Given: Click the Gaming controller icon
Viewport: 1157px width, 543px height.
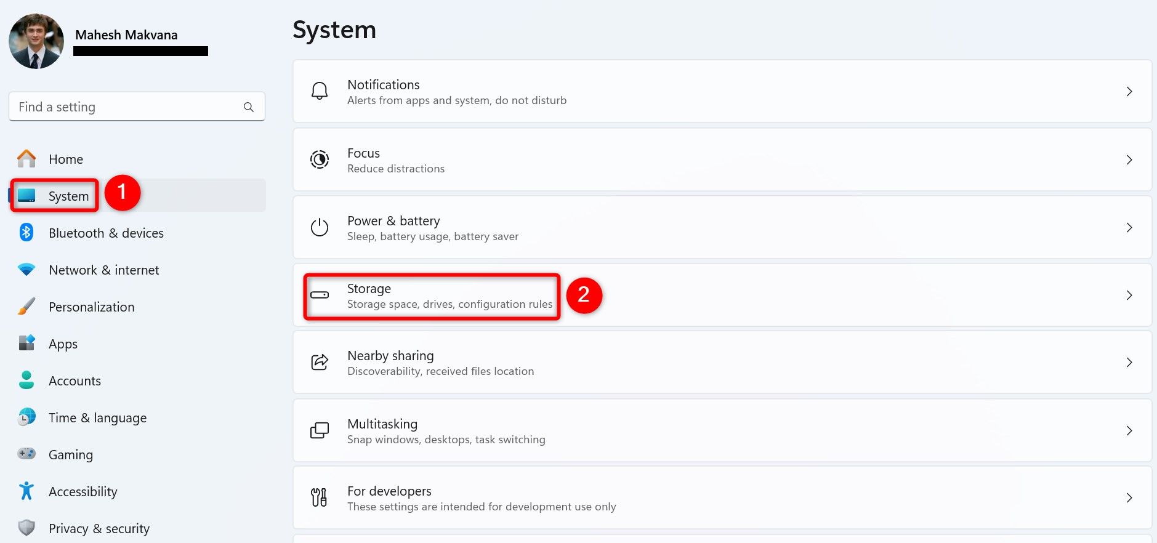Looking at the screenshot, I should [26, 454].
